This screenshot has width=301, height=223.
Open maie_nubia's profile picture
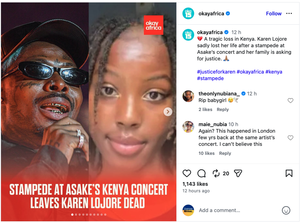pyautogui.click(x=188, y=127)
